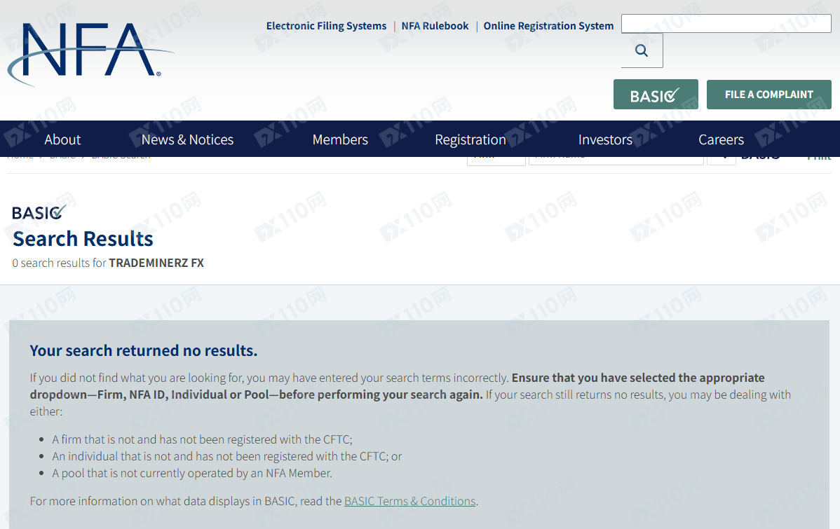
Task: Open the NFA Rulebook link
Action: pos(435,26)
